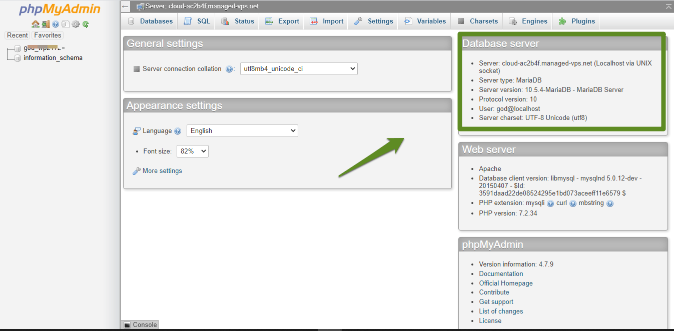The width and height of the screenshot is (674, 331).
Task: Click the help icon next to mysqli extension
Action: [550, 203]
